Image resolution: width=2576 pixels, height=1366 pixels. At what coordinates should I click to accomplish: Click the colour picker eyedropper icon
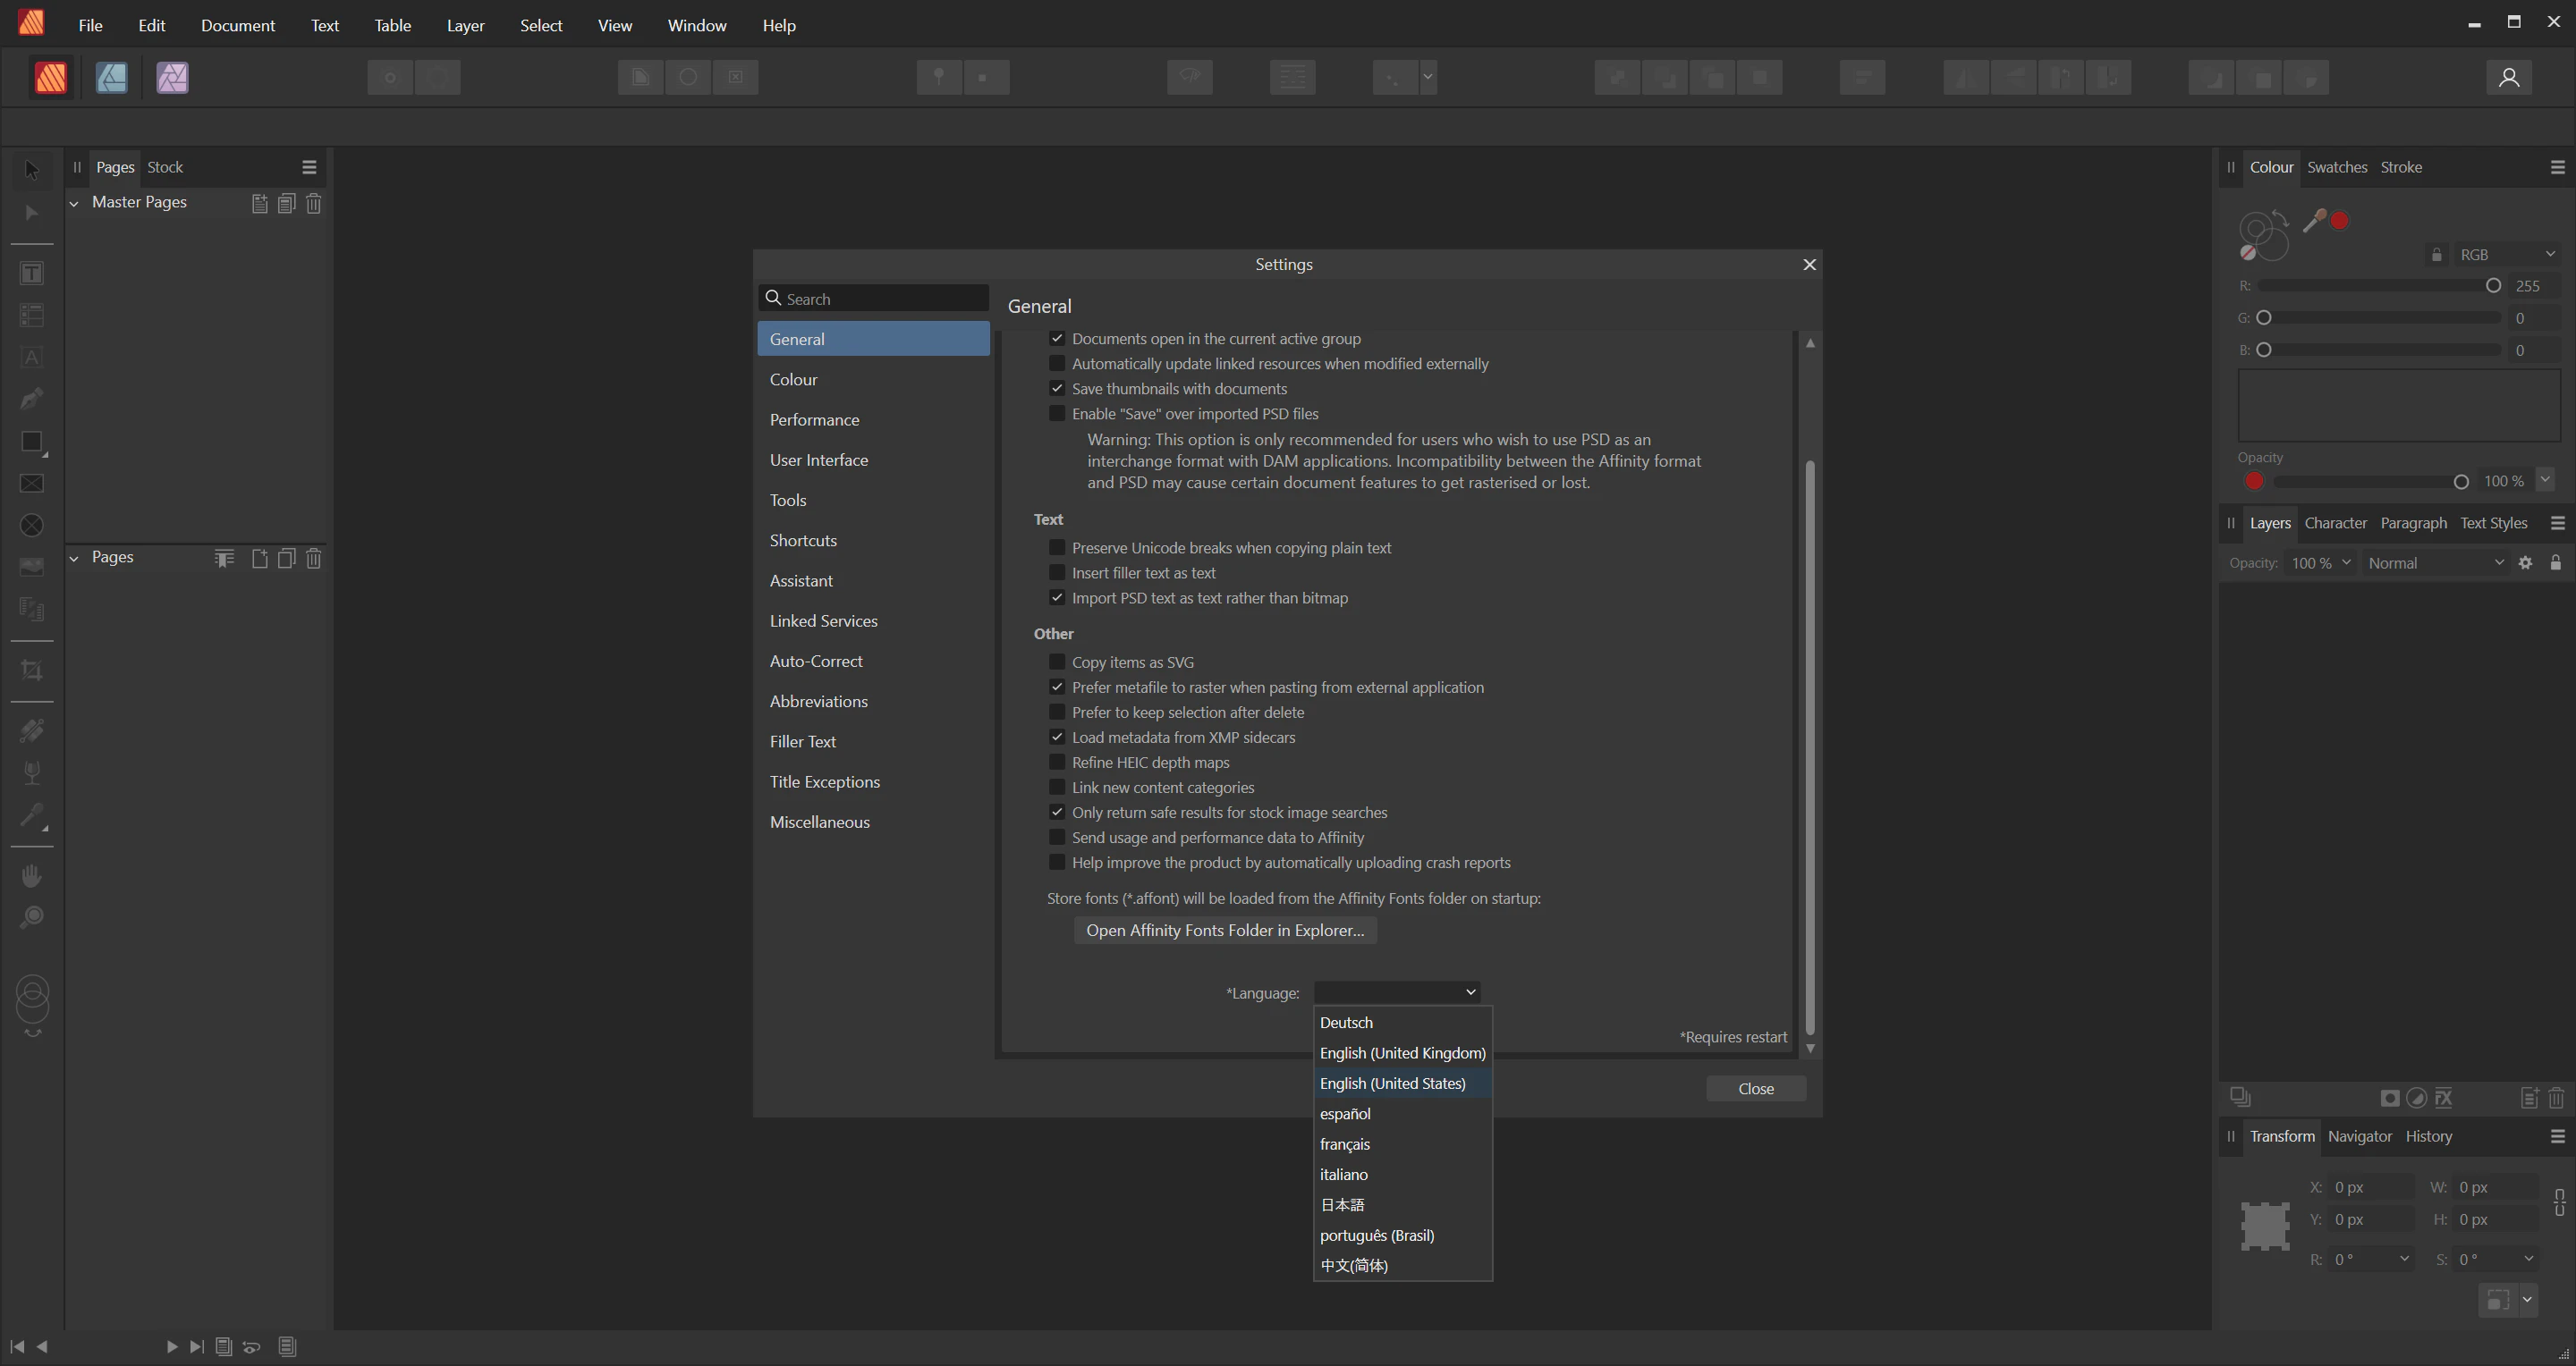point(2313,222)
